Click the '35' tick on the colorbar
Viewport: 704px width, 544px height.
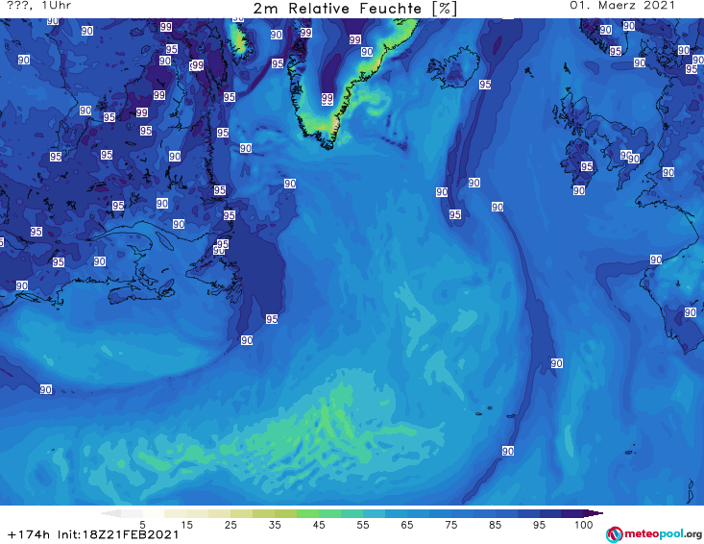click(275, 525)
